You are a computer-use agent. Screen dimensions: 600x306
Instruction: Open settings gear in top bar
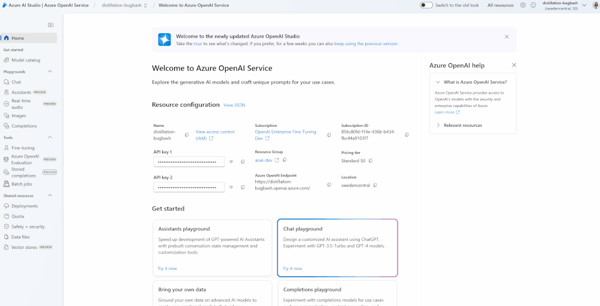pyautogui.click(x=523, y=5)
